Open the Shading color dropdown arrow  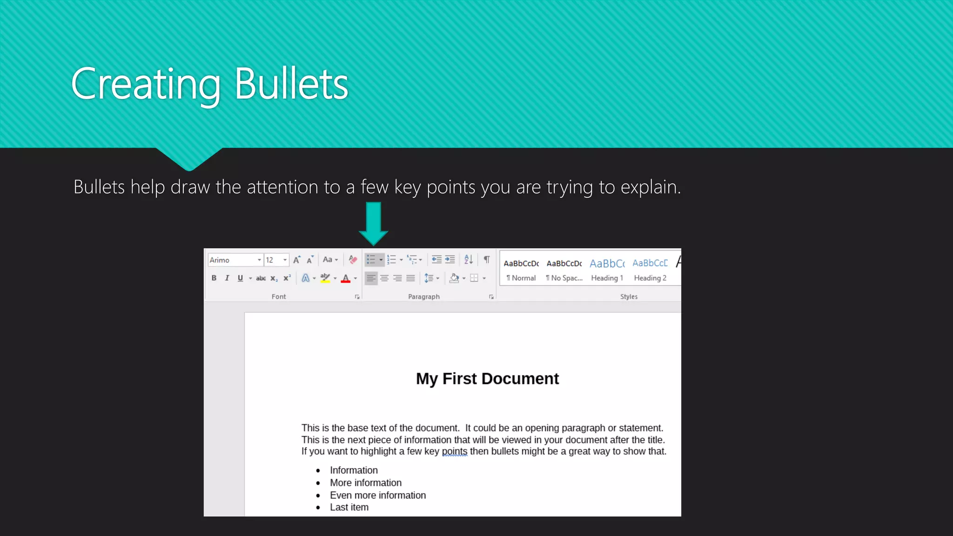click(464, 278)
